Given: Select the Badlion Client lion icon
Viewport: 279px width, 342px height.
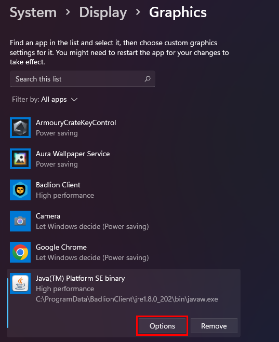Looking at the screenshot, I should click(20, 190).
